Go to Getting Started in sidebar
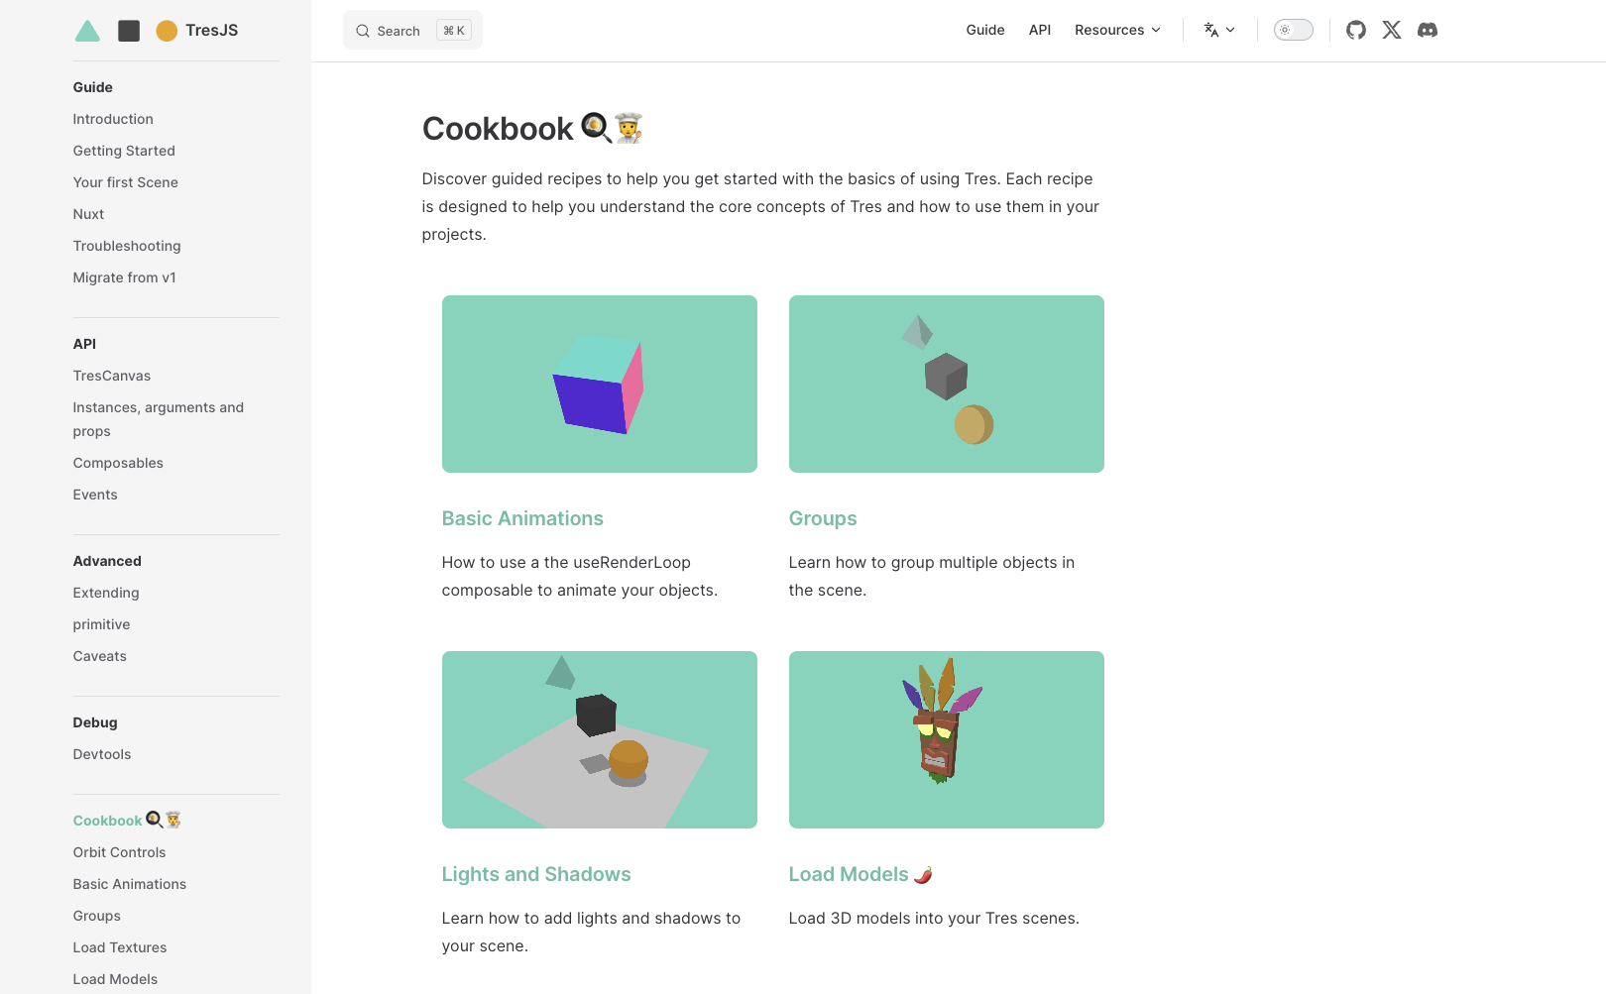The image size is (1606, 994). 124,151
